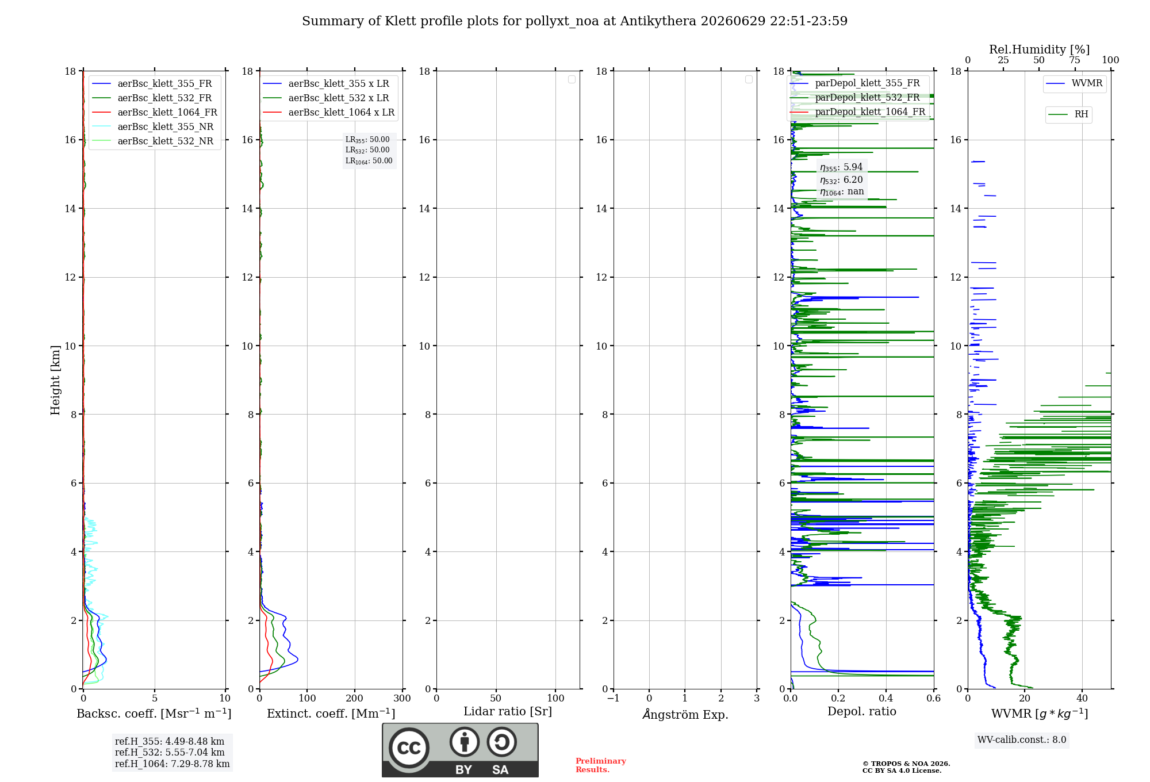Screen dimensions: 1150x782
Task: Click the Depol. ratio axis label
Action: click(x=862, y=711)
